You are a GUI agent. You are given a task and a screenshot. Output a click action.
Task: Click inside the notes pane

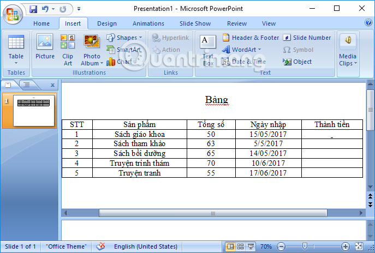pyautogui.click(x=214, y=230)
